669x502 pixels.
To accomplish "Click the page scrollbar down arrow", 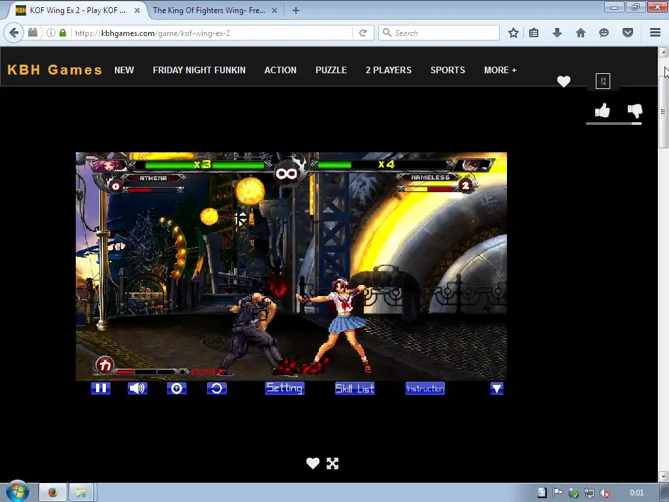I will (663, 476).
